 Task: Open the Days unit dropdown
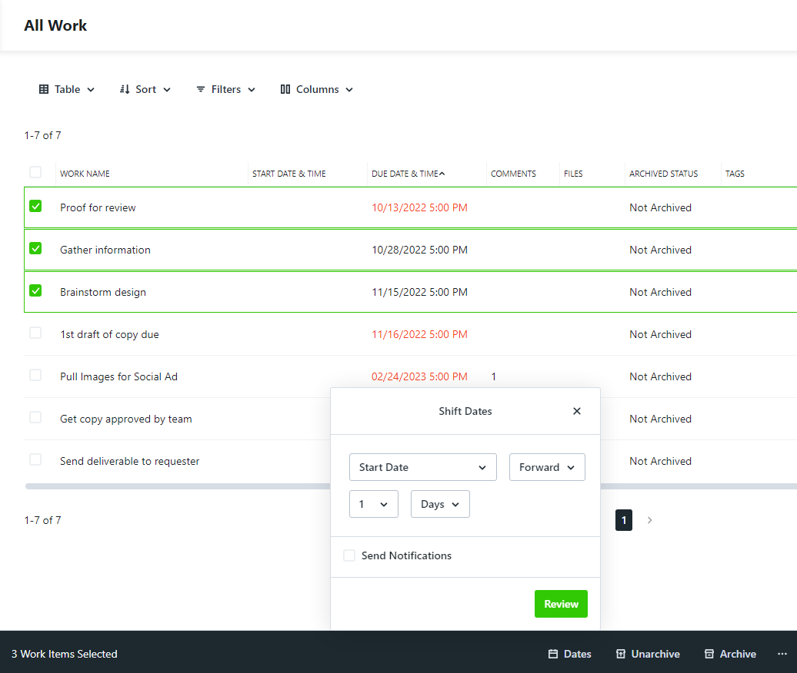[x=440, y=504]
